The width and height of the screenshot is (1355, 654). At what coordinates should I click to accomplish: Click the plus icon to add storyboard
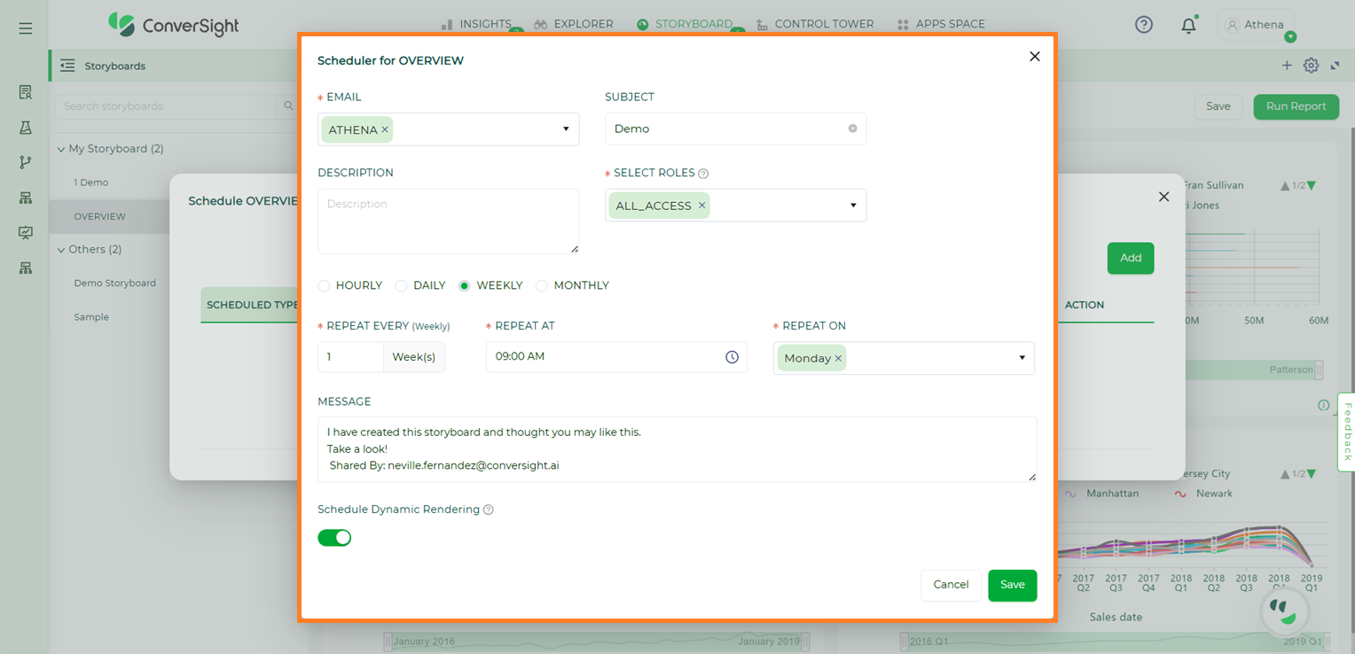[x=1287, y=66]
